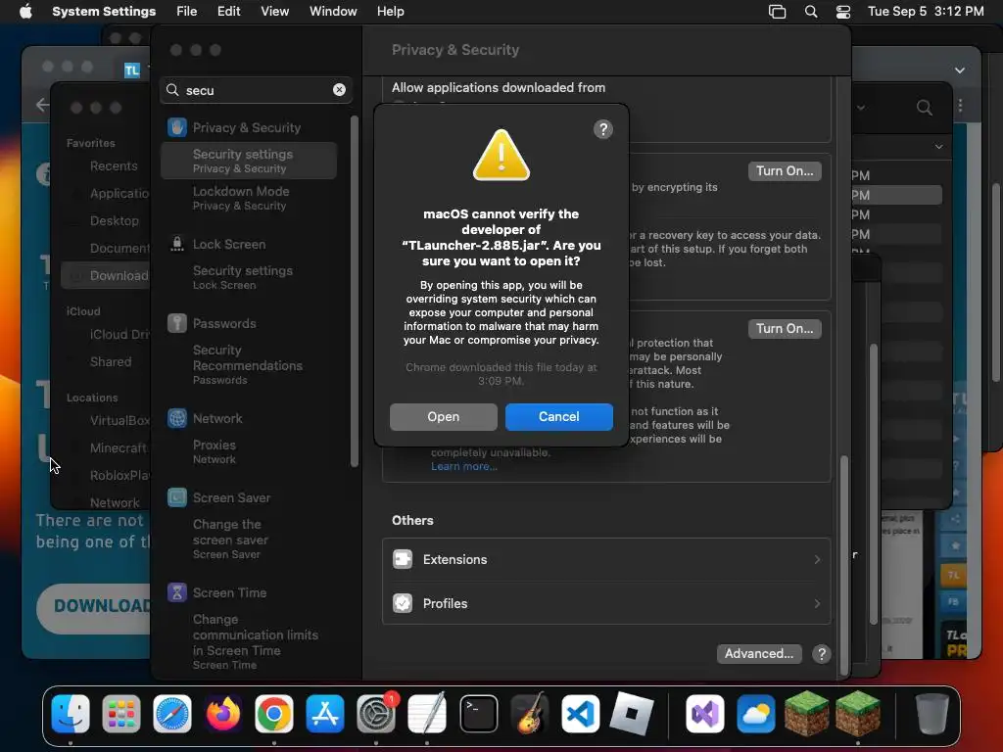Viewport: 1003px width, 752px height.
Task: Select Network in settings sidebar
Action: (x=217, y=418)
